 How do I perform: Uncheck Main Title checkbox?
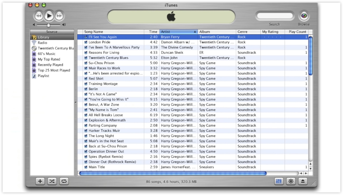click(86, 167)
